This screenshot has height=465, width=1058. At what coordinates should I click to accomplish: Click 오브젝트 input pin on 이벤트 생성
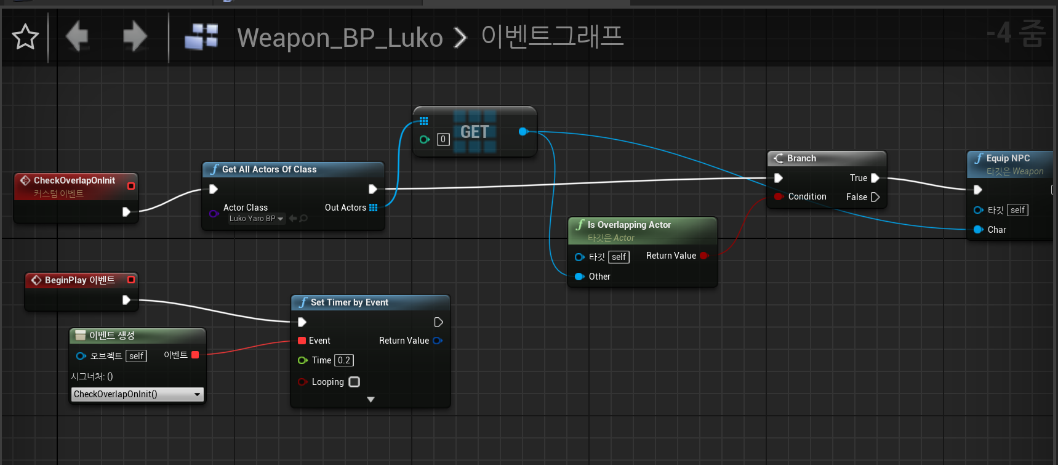pos(81,356)
